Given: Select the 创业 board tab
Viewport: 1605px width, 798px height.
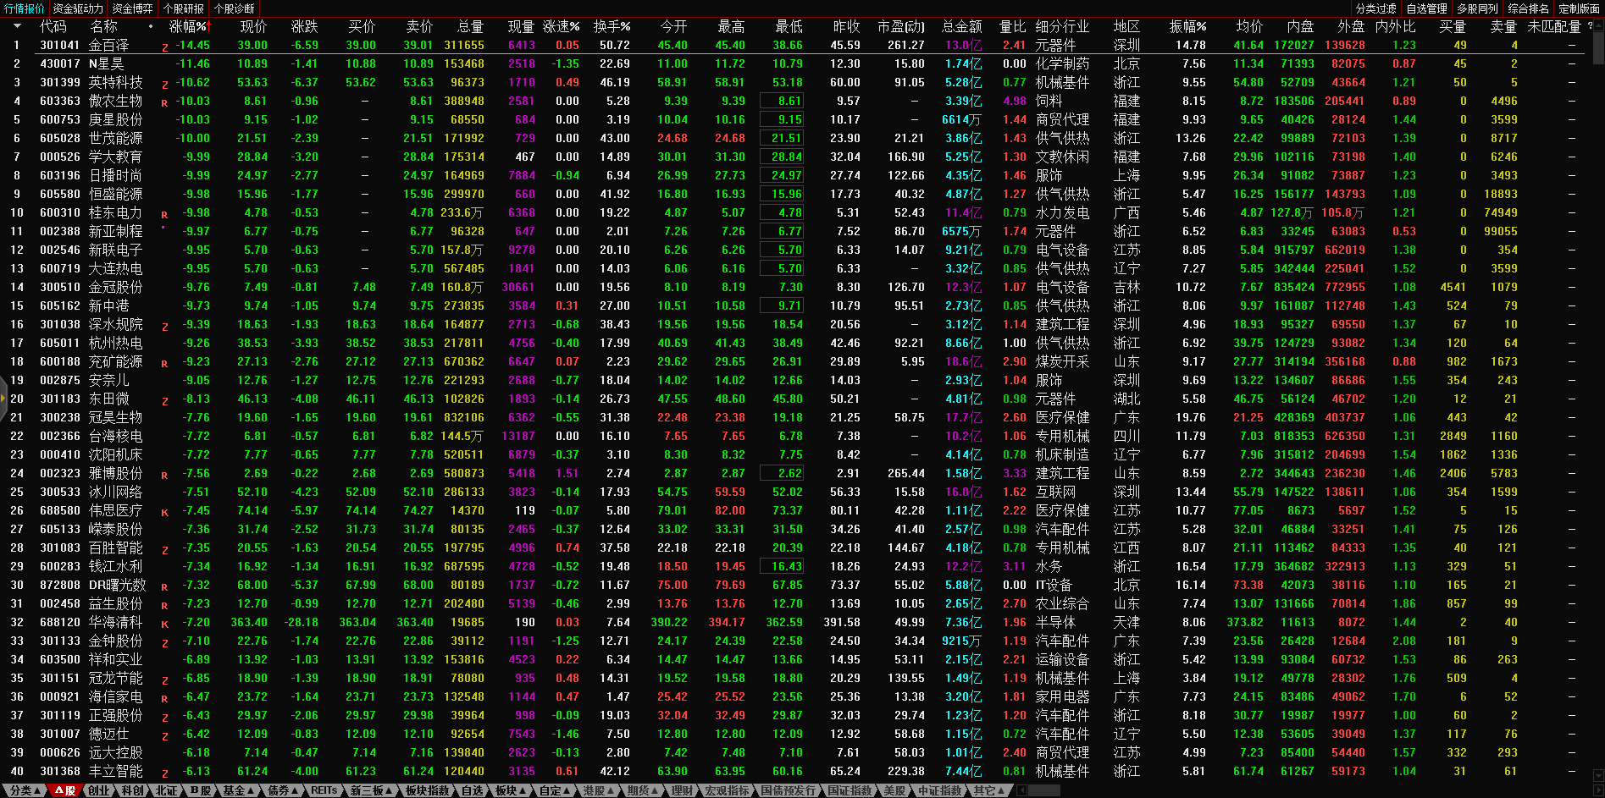Looking at the screenshot, I should tap(99, 790).
